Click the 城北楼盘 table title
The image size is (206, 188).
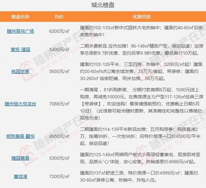103,5
